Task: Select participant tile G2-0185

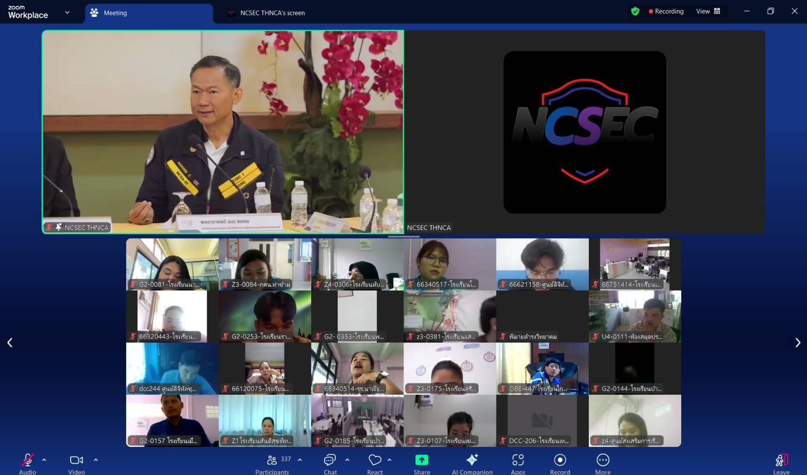Action: pos(358,421)
